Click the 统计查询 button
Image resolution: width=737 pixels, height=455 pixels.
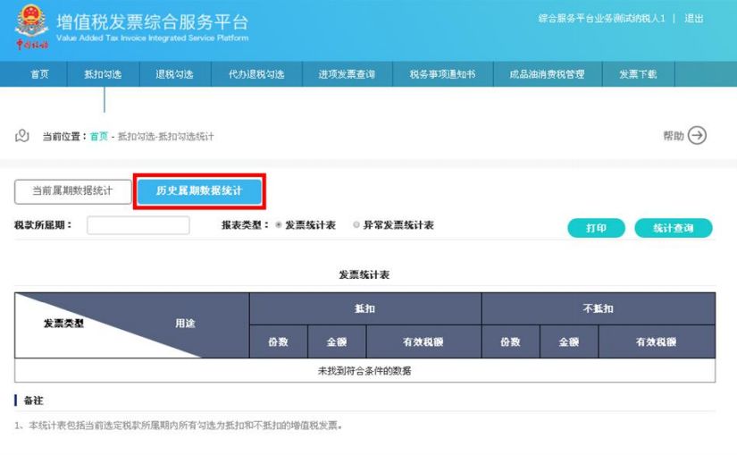pyautogui.click(x=673, y=228)
